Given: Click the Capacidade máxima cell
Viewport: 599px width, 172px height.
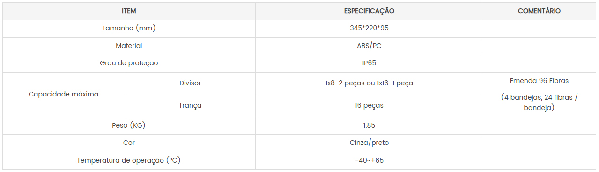Looking at the screenshot, I should click(x=64, y=95).
